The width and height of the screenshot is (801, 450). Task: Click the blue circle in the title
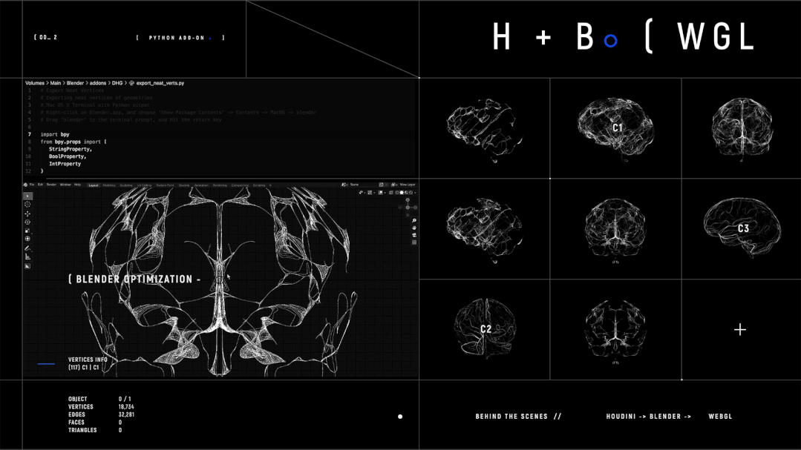coord(610,41)
